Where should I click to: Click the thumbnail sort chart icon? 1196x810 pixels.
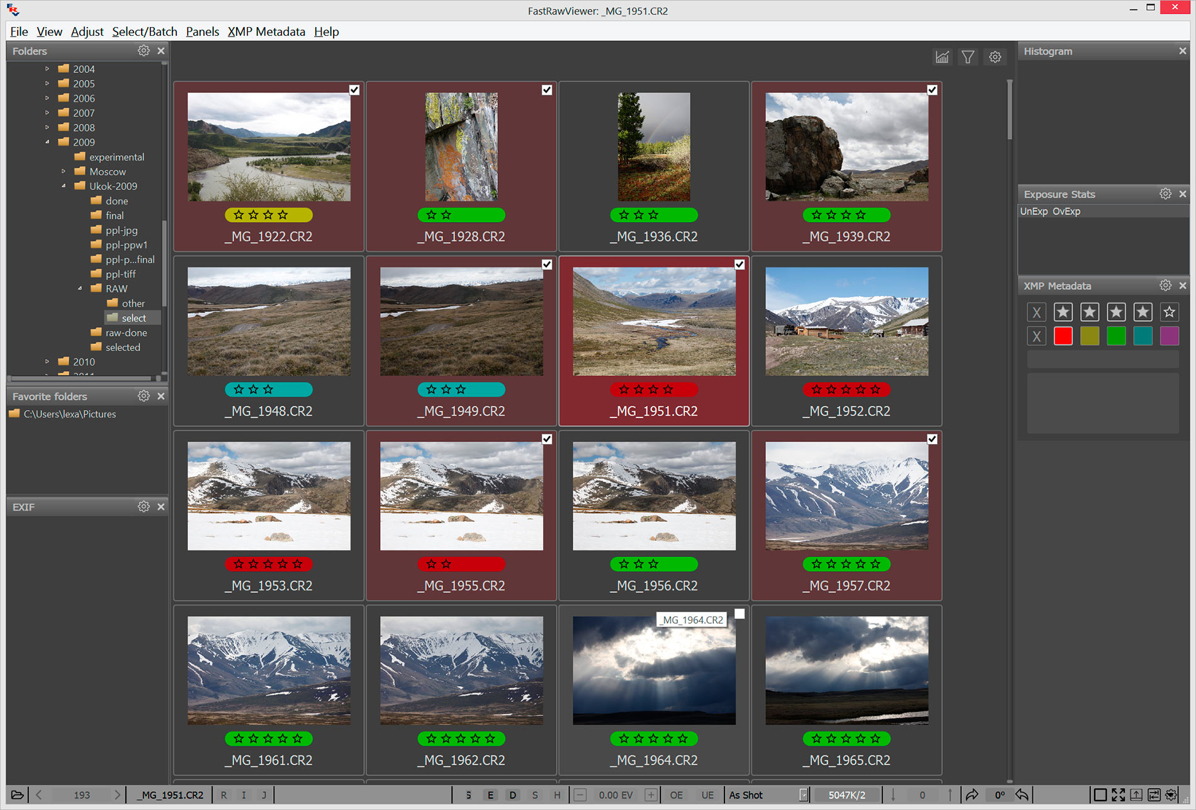[942, 57]
